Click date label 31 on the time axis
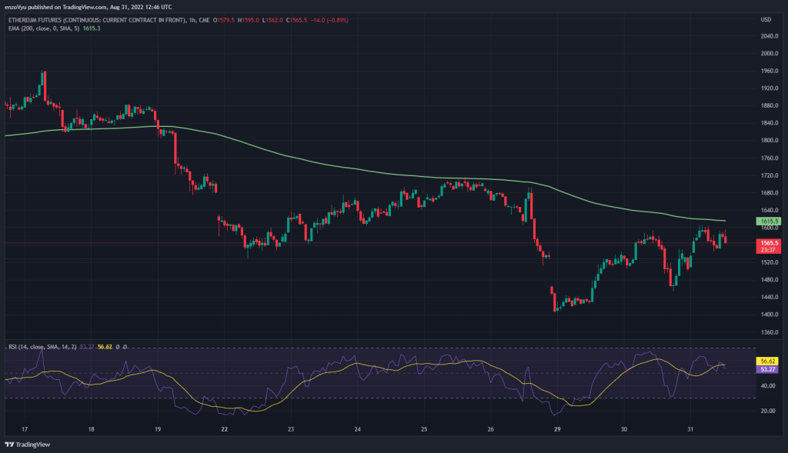Viewport: 788px width, 453px height. [x=690, y=429]
